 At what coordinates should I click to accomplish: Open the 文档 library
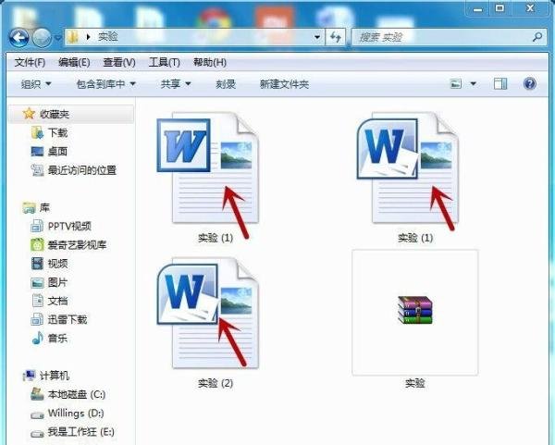(x=57, y=301)
